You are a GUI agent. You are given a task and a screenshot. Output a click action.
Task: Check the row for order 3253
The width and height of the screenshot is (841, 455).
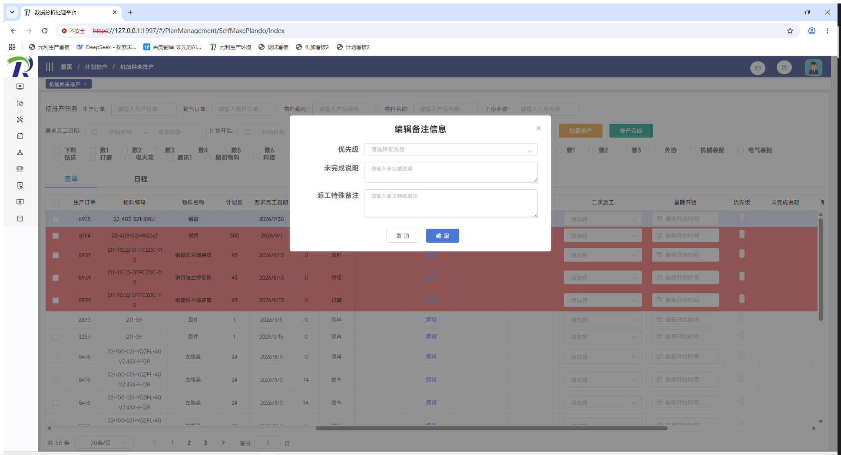[56, 337]
